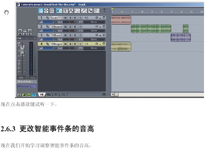Mute track 2 100onetv
Viewport: 206px width, 150px height.
point(65,26)
